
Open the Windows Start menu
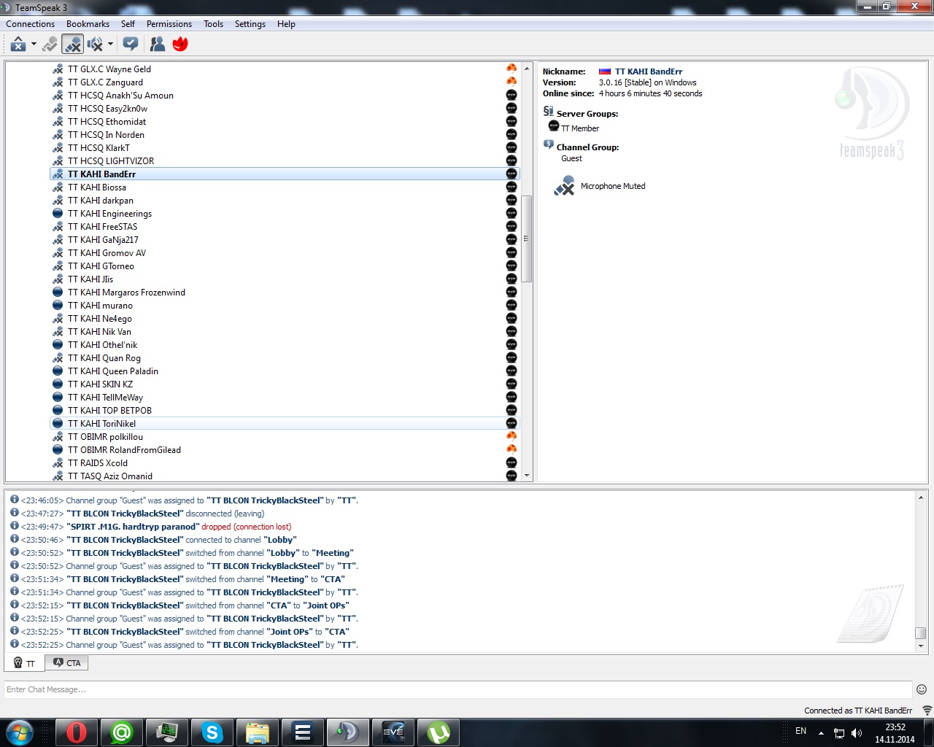pos(20,732)
